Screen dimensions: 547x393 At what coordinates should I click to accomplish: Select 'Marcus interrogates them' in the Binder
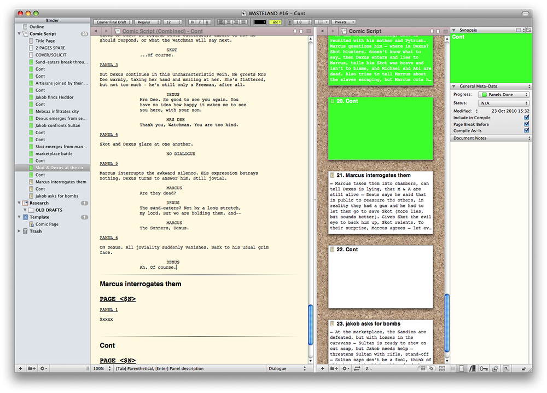point(61,182)
